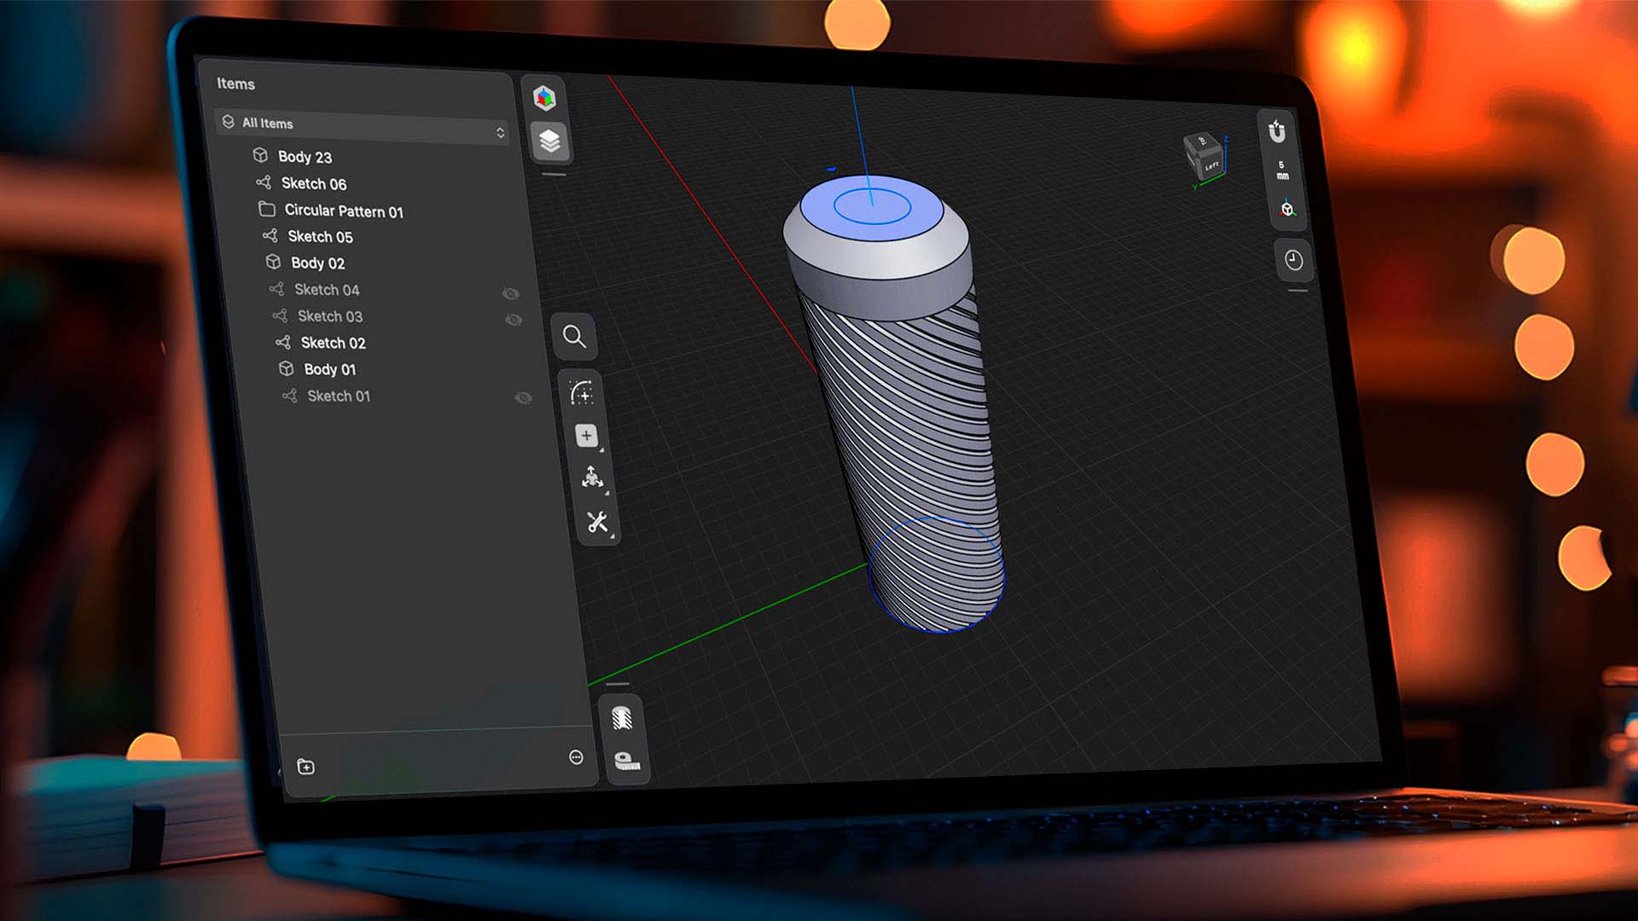Expand the Circular Pattern 01 folder

coord(266,209)
